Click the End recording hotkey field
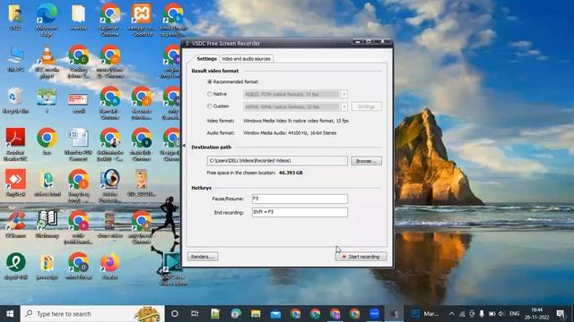Image resolution: width=574 pixels, height=322 pixels. [x=300, y=212]
